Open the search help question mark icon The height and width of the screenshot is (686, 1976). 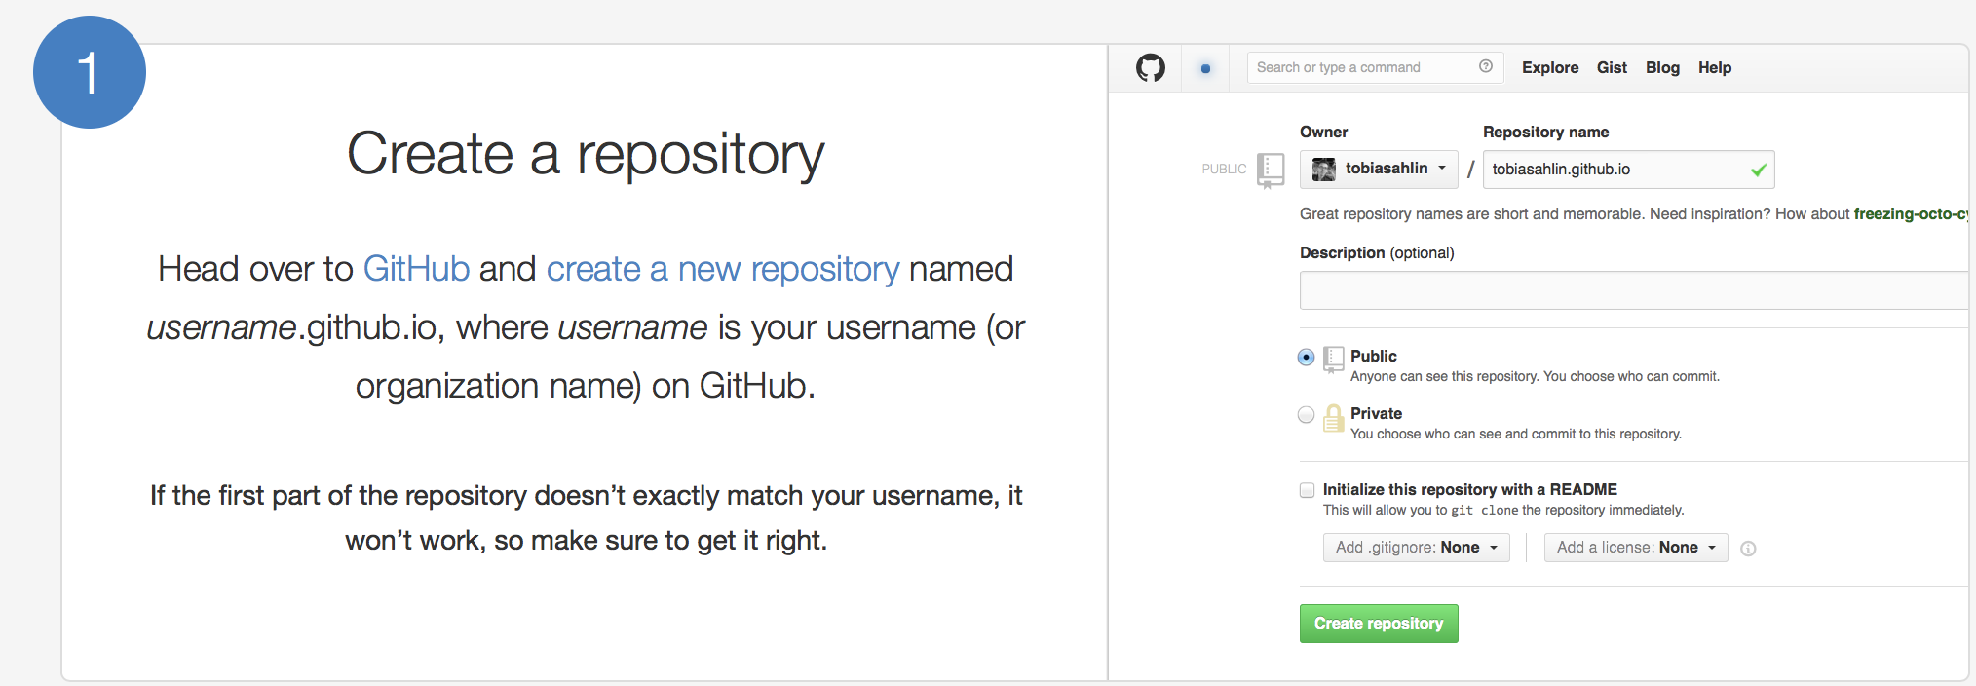coord(1485,66)
